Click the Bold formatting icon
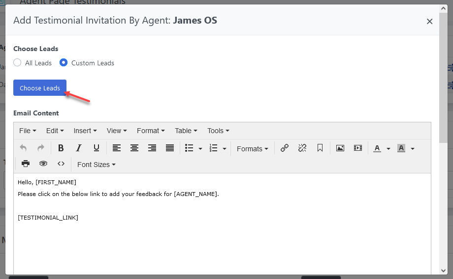 [61, 148]
